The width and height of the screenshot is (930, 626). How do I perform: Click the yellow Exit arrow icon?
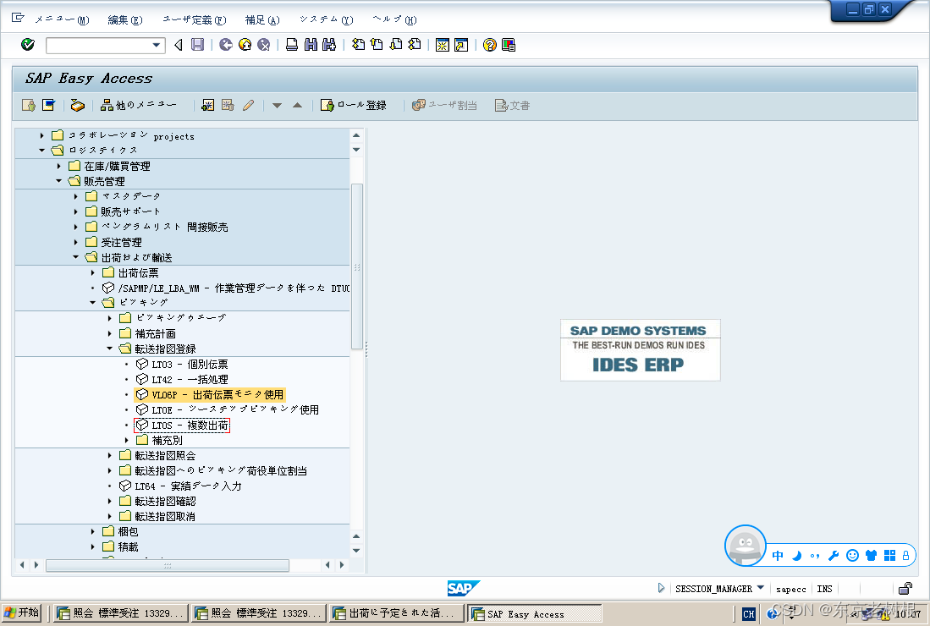(245, 45)
